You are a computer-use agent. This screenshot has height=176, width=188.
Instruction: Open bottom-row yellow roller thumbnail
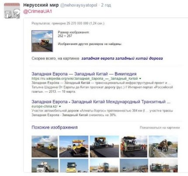(74, 166)
